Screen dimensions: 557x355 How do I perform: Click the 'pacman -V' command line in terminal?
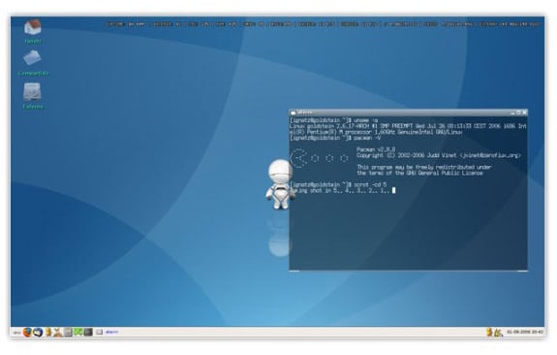335,138
